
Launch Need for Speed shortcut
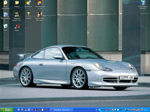17,16
